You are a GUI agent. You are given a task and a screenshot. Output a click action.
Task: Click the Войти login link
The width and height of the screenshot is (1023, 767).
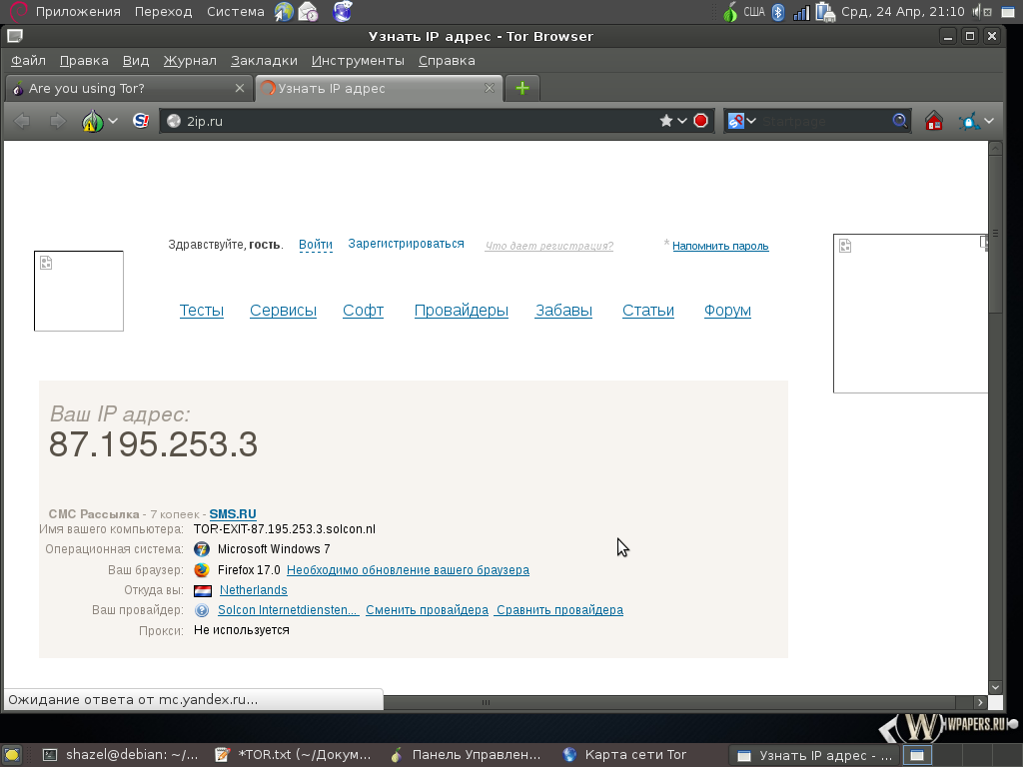[316, 245]
